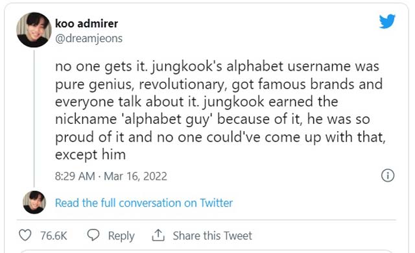The height and width of the screenshot is (253, 415).
Task: Click the tweet's first line about alphabet username
Action: (x=217, y=66)
